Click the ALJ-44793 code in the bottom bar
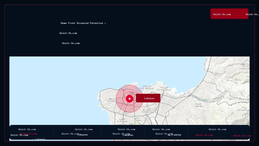The width and height of the screenshot is (259, 146). [x=174, y=135]
